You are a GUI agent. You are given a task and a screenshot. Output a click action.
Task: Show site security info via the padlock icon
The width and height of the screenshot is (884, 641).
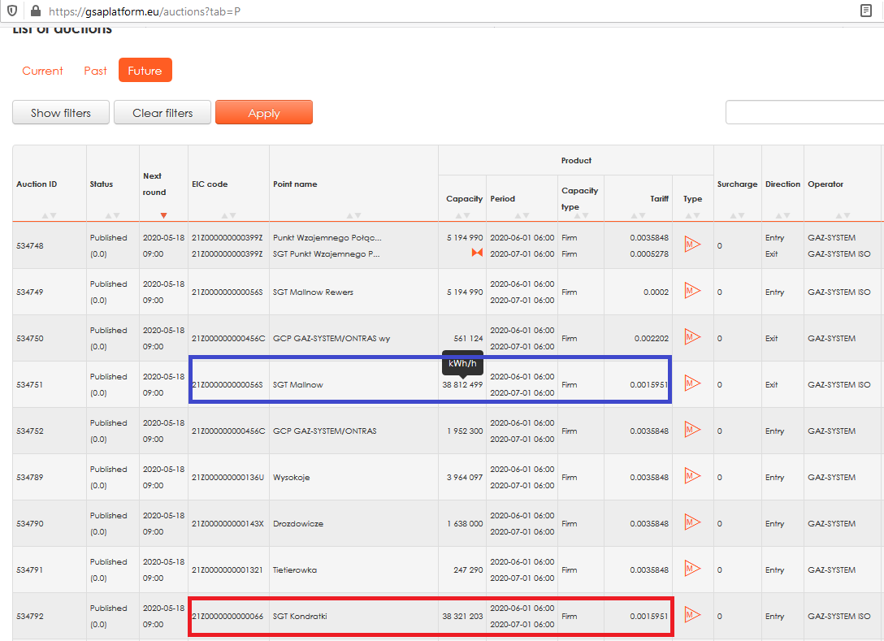point(36,11)
